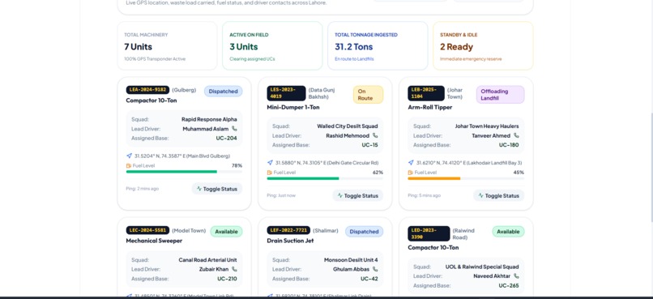Call driver Muhammad Aslam via phone icon
653x299 pixels.
[x=234, y=129]
